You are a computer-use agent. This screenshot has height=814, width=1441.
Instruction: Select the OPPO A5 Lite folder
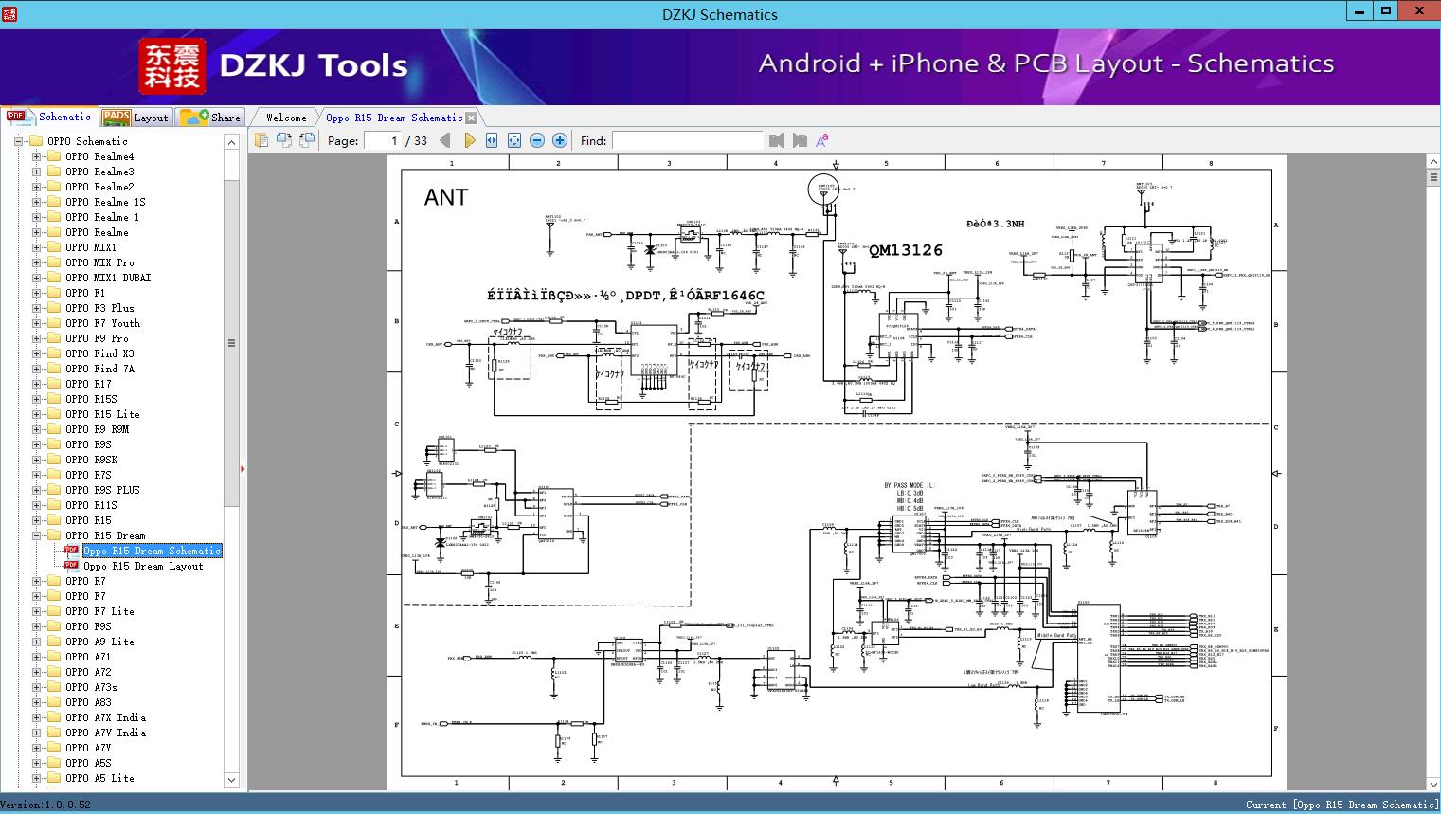tap(99, 778)
